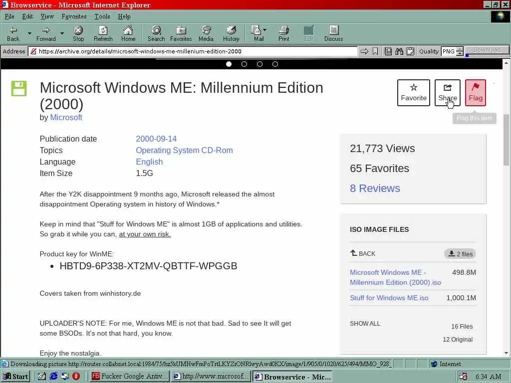Expand the Mail button dropdown arrow
Screen dimensions: 511x383
click(264, 29)
